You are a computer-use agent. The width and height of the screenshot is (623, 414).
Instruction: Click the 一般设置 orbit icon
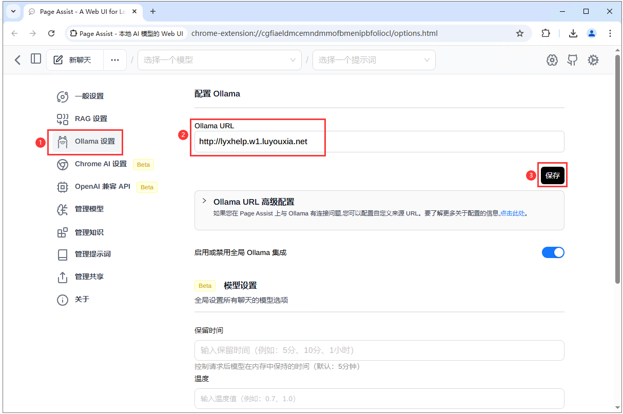[x=62, y=96]
